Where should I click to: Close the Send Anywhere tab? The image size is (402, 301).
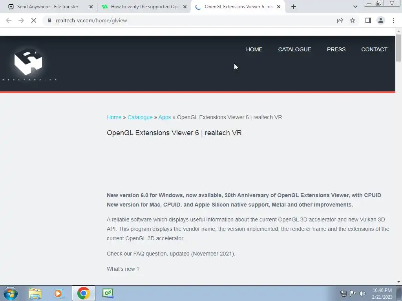pos(91,7)
